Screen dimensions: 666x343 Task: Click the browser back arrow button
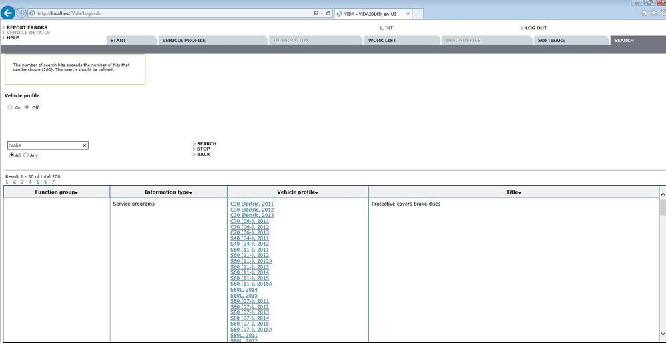point(8,13)
